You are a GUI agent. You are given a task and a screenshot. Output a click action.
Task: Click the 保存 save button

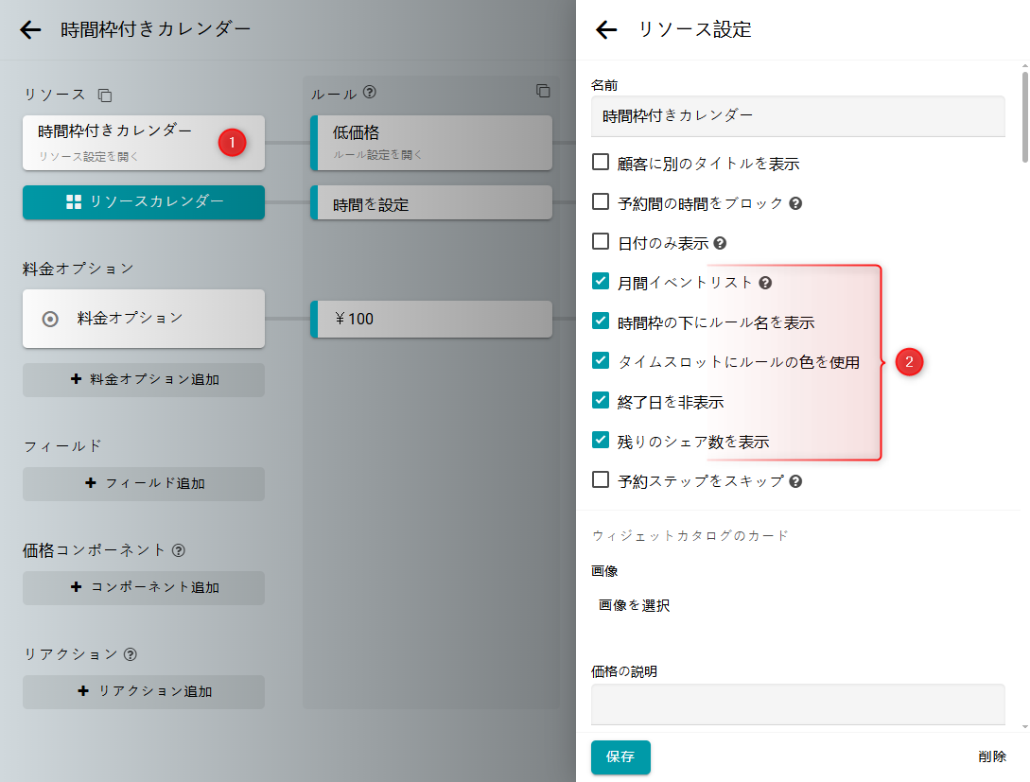coord(620,757)
